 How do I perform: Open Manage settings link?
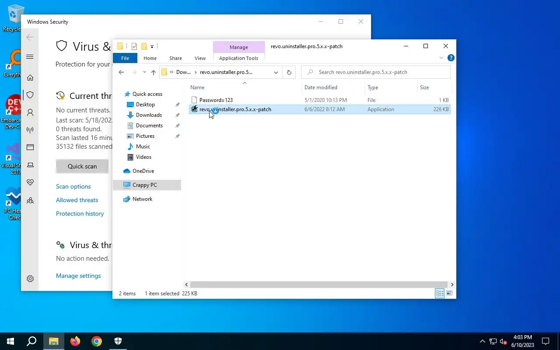[78, 276]
